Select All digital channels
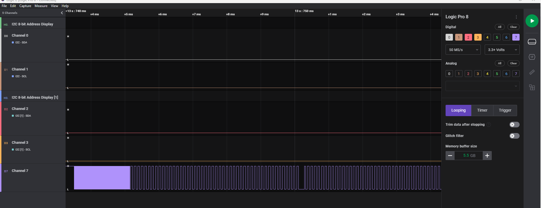Image resolution: width=541 pixels, height=208 pixels. point(500,27)
